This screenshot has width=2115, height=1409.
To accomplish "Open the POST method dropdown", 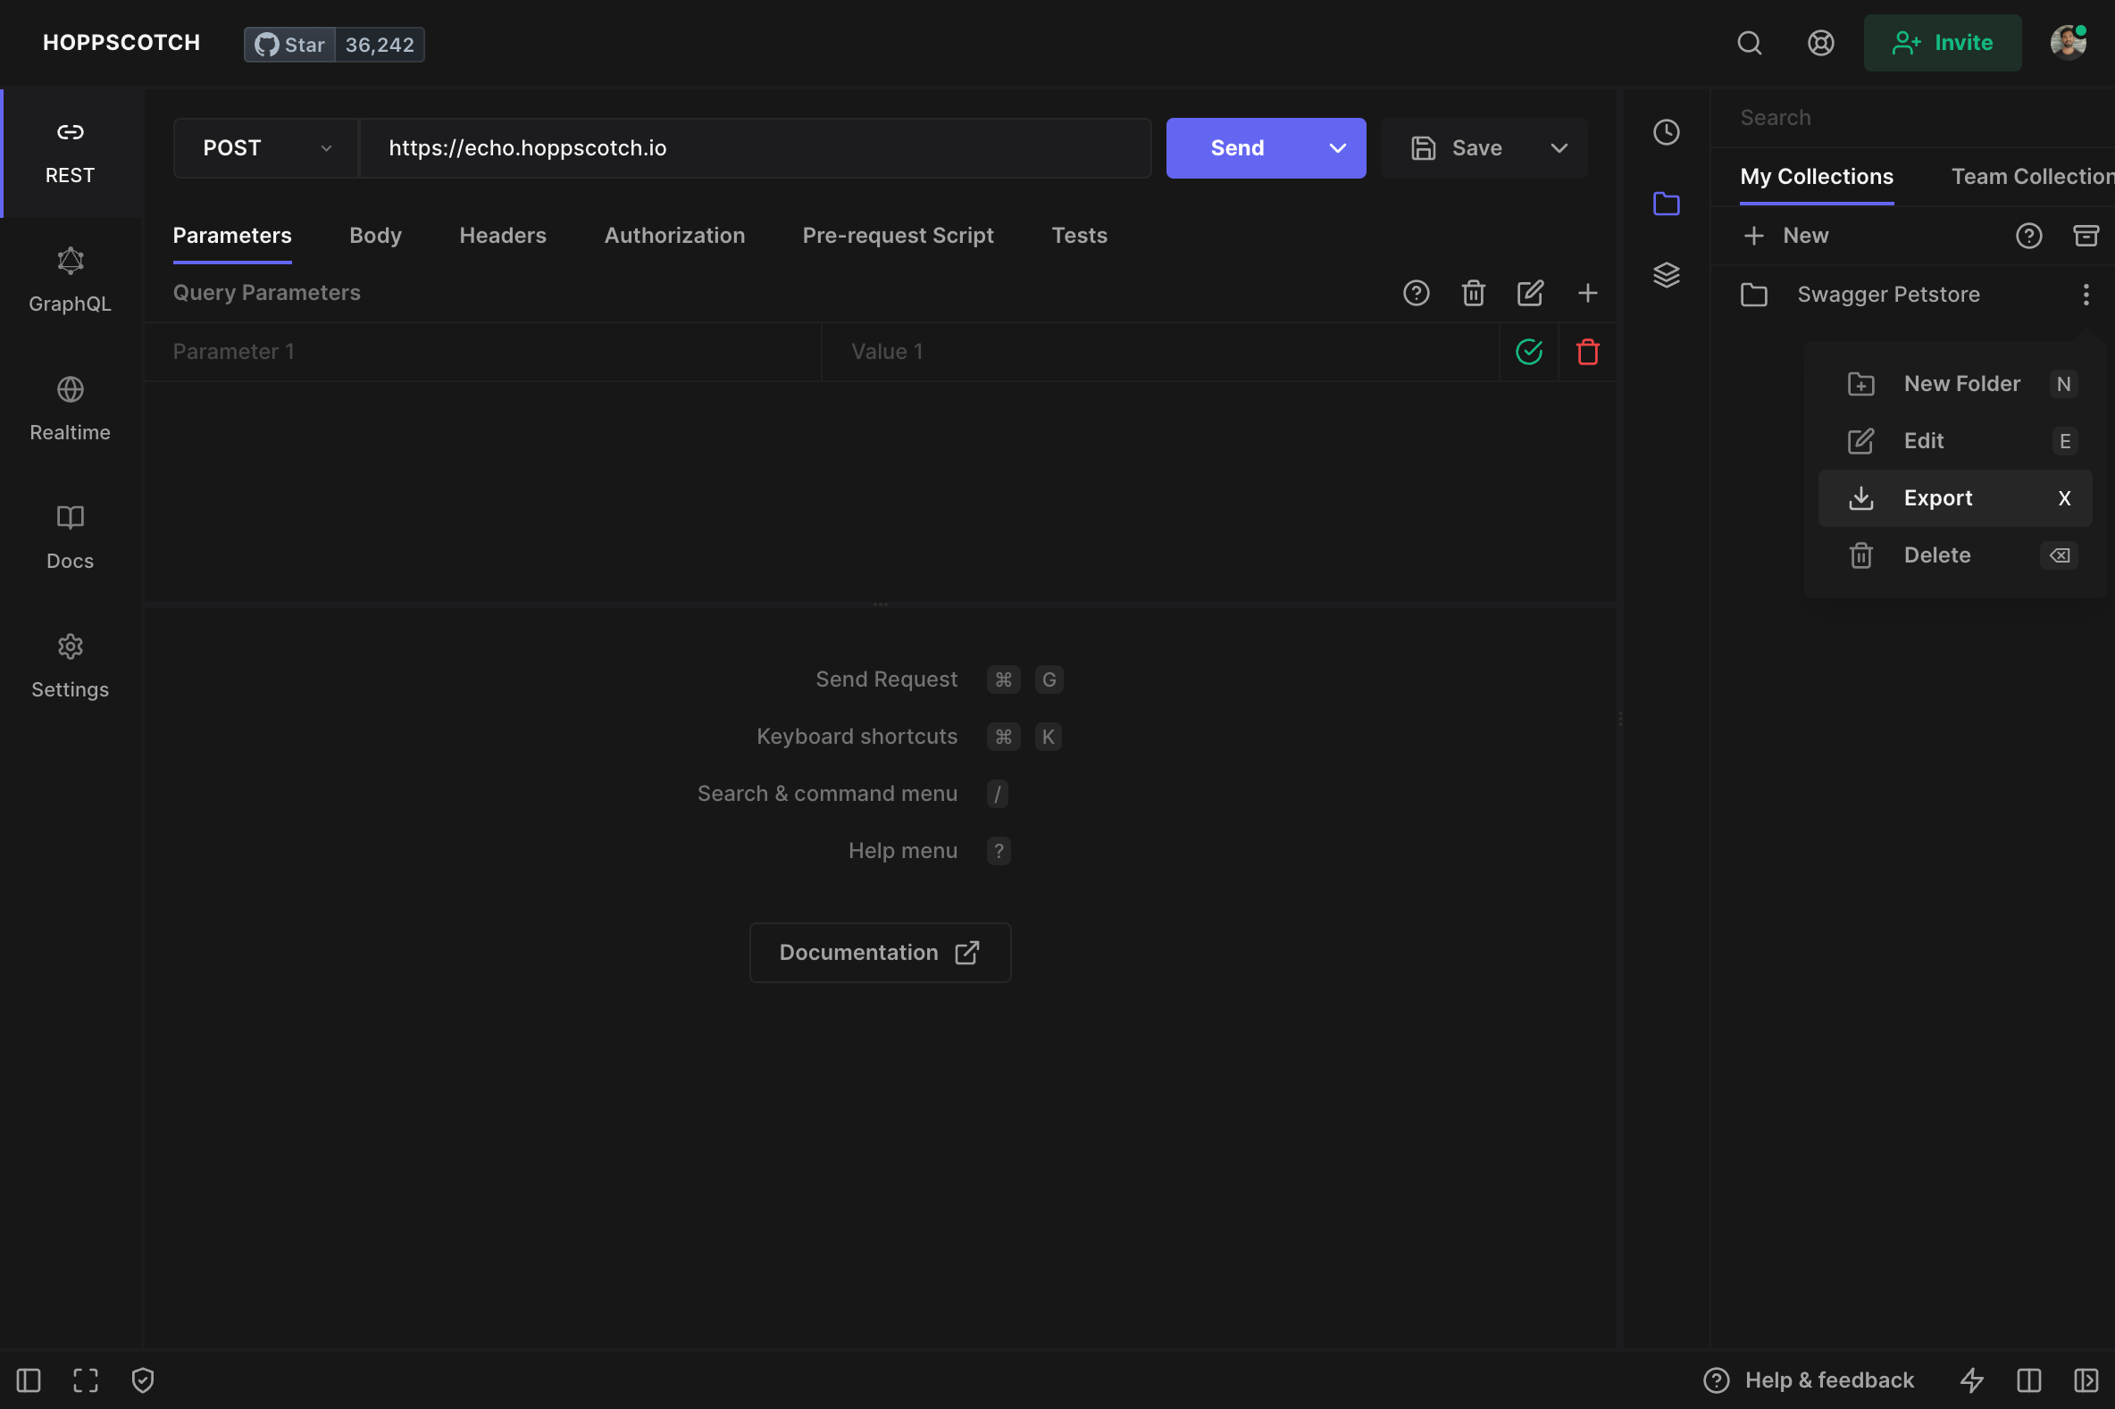I will point(266,148).
